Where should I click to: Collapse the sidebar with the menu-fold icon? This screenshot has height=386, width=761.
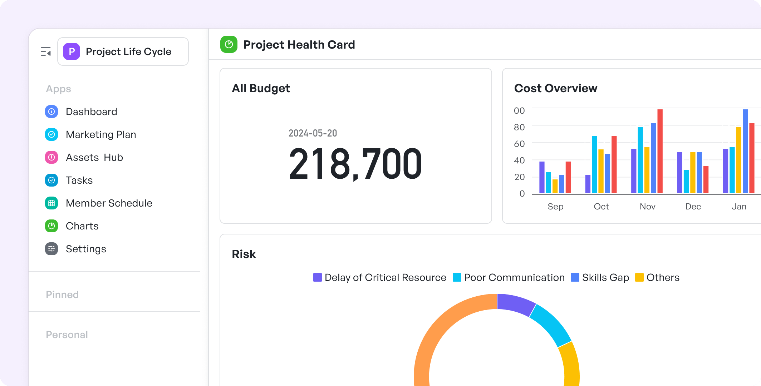[x=46, y=52]
